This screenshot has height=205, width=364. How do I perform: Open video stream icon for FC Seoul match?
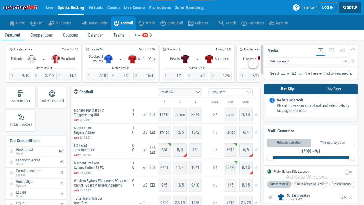coord(152,147)
